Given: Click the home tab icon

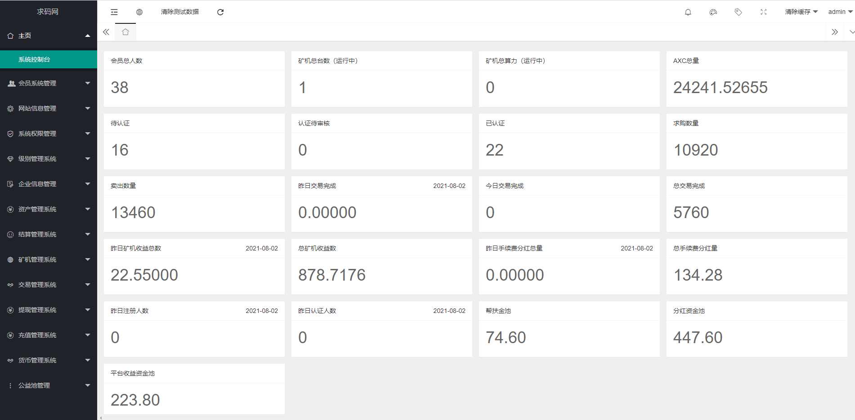Looking at the screenshot, I should click(125, 32).
